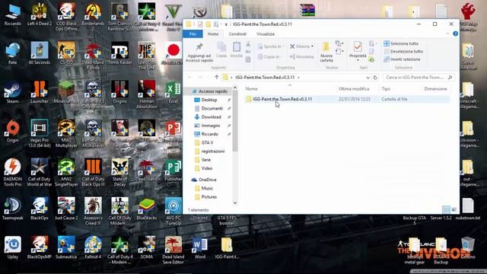
Task: Launch the CS-GO shortcut
Action: pyautogui.click(x=66, y=53)
